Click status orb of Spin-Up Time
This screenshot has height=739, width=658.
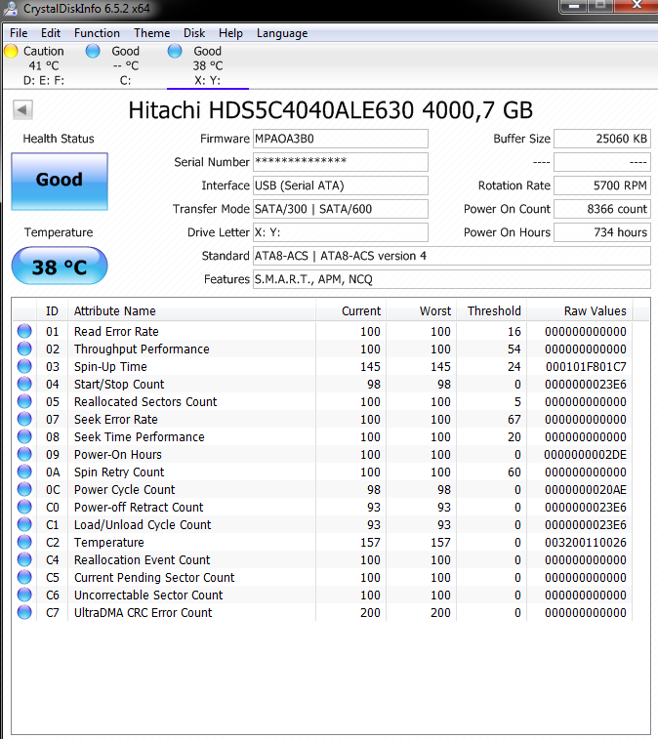pyautogui.click(x=24, y=366)
